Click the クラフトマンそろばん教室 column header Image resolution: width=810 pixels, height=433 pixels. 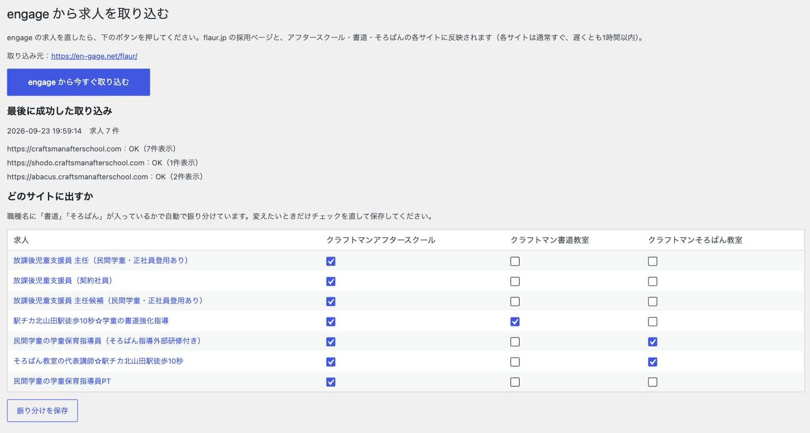(695, 240)
